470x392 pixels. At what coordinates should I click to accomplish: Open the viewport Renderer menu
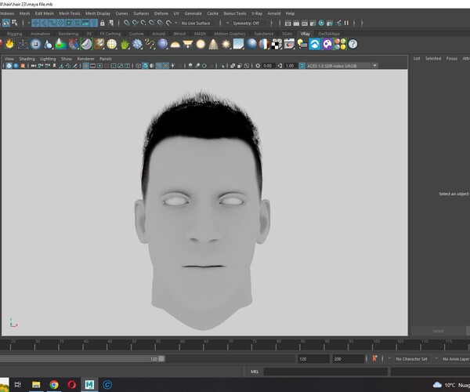(85, 59)
